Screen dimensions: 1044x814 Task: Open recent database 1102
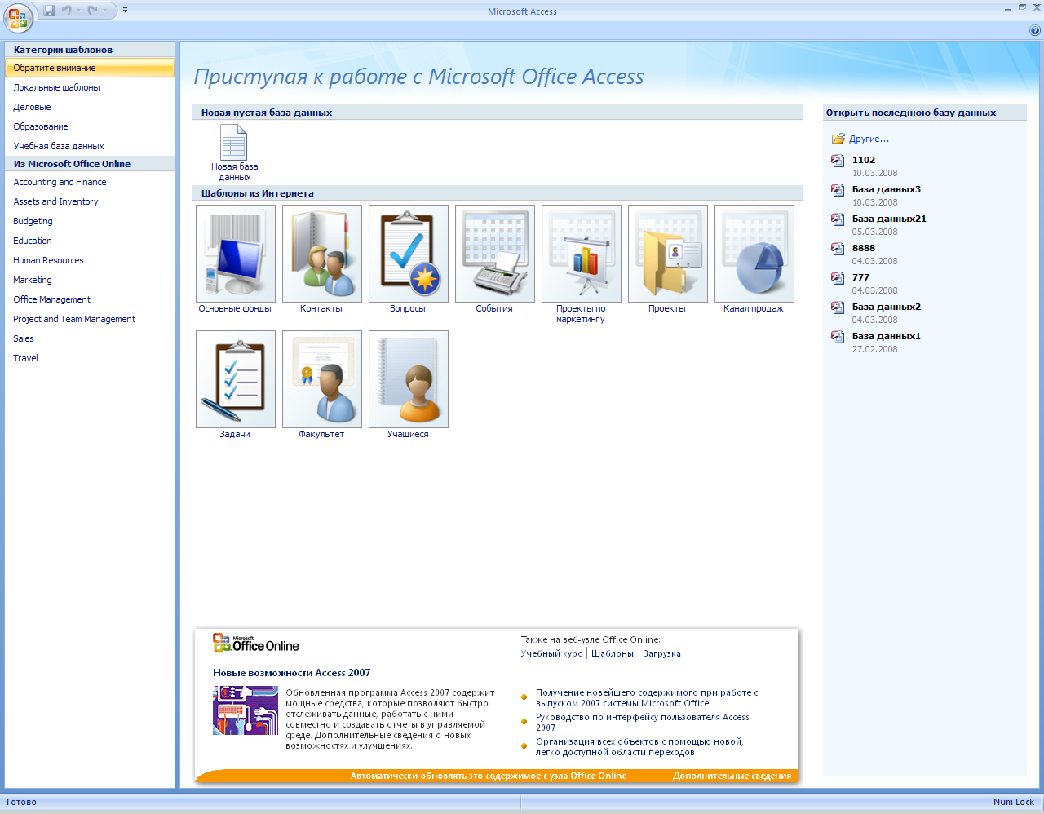pyautogui.click(x=864, y=160)
